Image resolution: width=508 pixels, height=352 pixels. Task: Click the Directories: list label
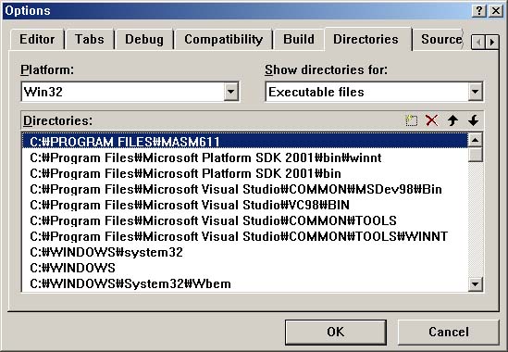(57, 120)
